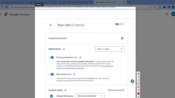Delete lwtechnical.com with the trash icon
Screen dimensions: 175x98
pos(122,38)
